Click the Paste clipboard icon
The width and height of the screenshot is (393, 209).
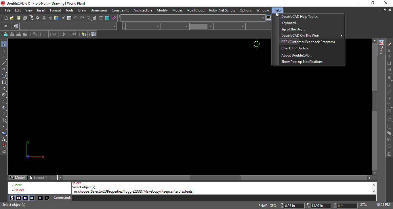(x=57, y=18)
